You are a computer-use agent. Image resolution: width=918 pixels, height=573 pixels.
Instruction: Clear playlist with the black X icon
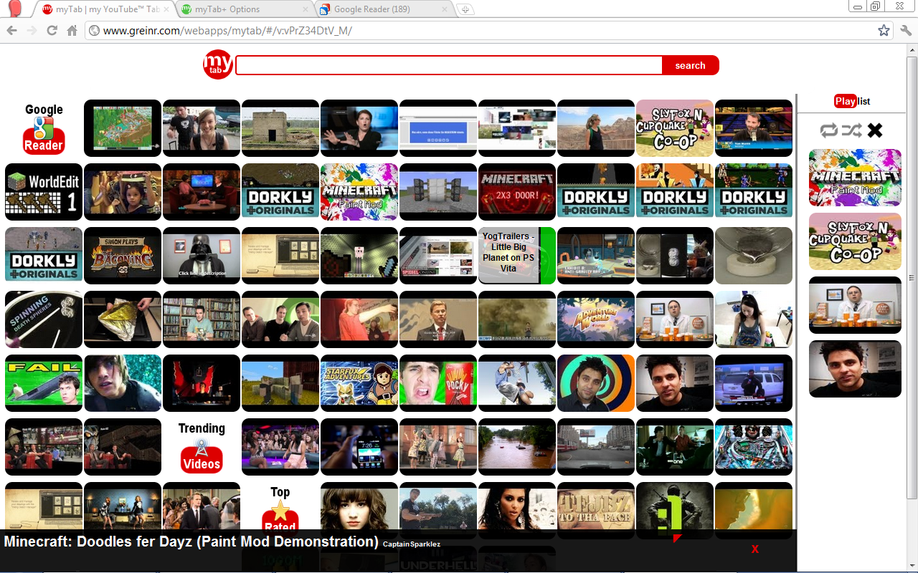[875, 130]
